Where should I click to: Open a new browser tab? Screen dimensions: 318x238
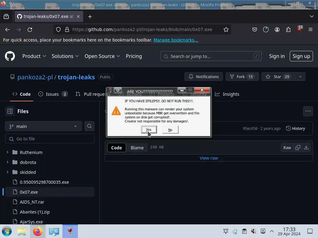90,17
